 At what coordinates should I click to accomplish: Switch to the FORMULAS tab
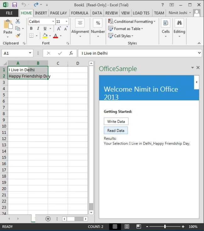pos(80,13)
